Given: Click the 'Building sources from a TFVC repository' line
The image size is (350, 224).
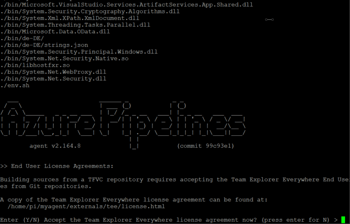Looking at the screenshot, I should point(175,180).
